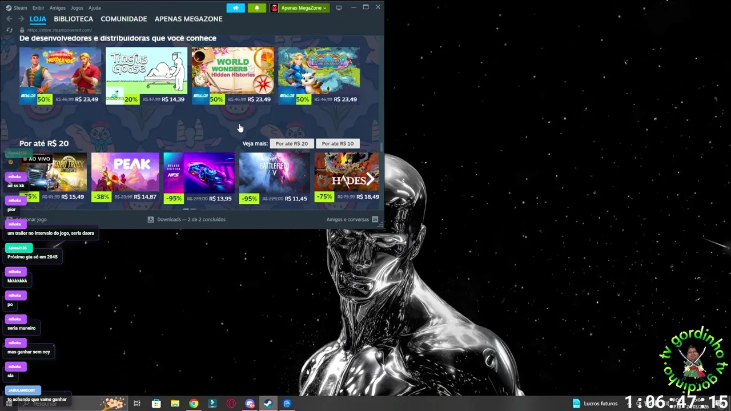Click chat message 'Próximo gta só em 2045'
731x411 pixels.
pos(33,257)
